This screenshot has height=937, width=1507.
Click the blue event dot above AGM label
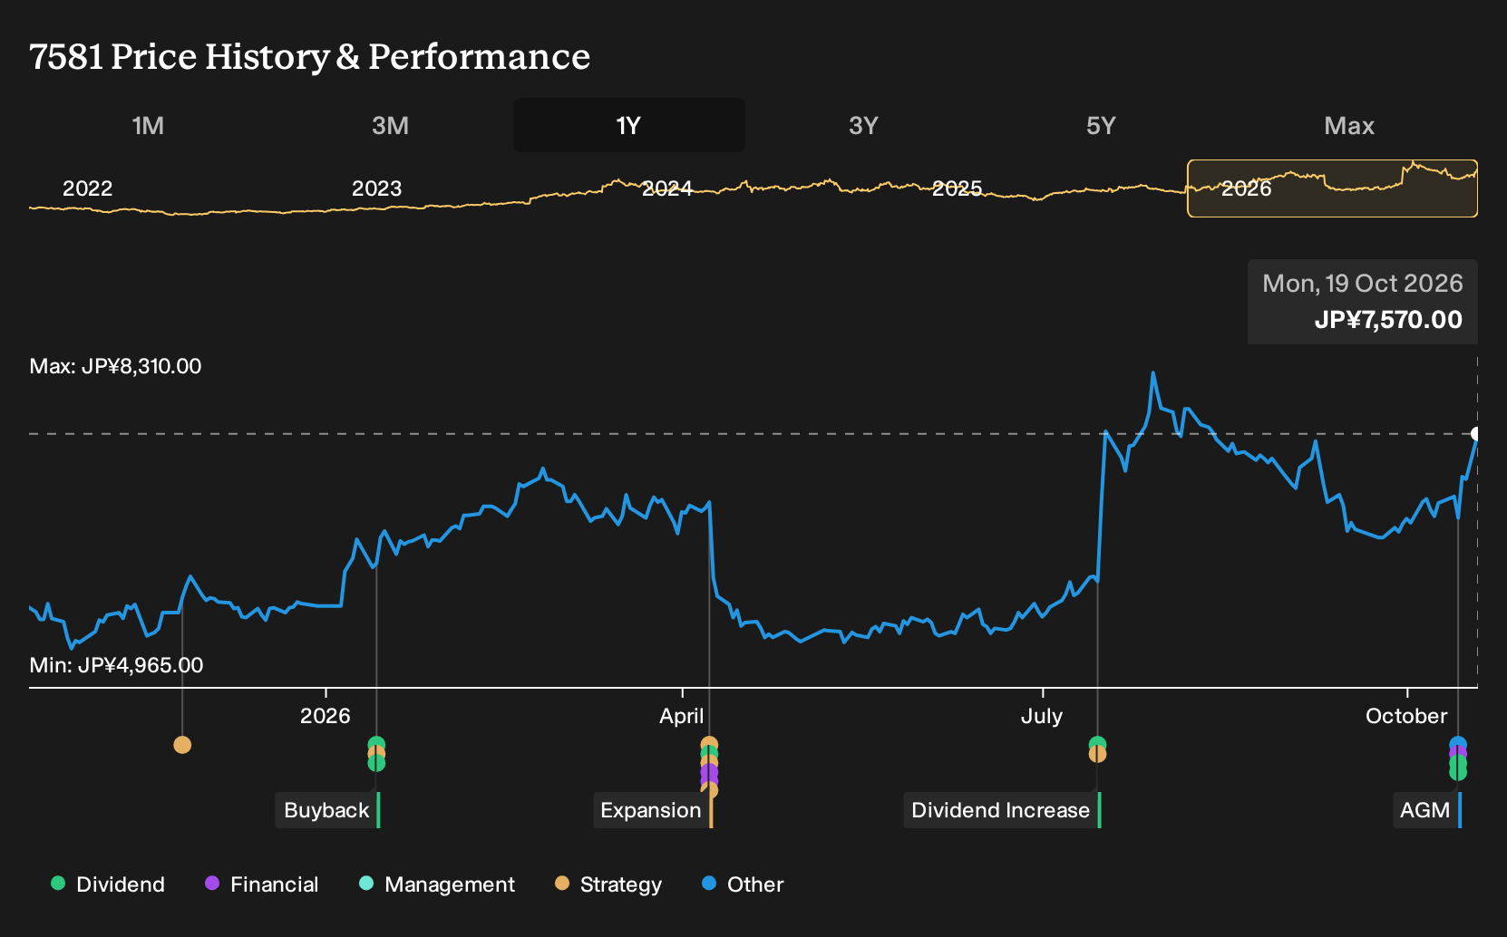[x=1457, y=744]
